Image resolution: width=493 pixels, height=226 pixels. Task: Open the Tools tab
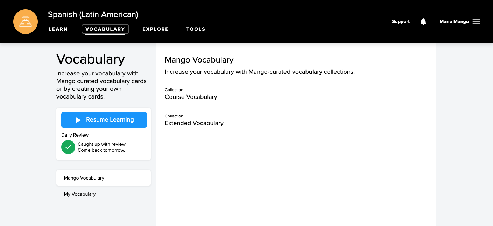(196, 29)
